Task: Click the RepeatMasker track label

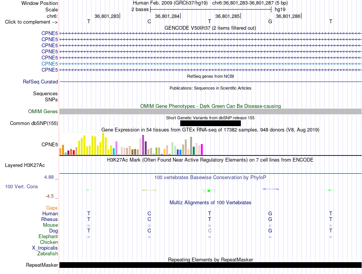Action: point(42,265)
